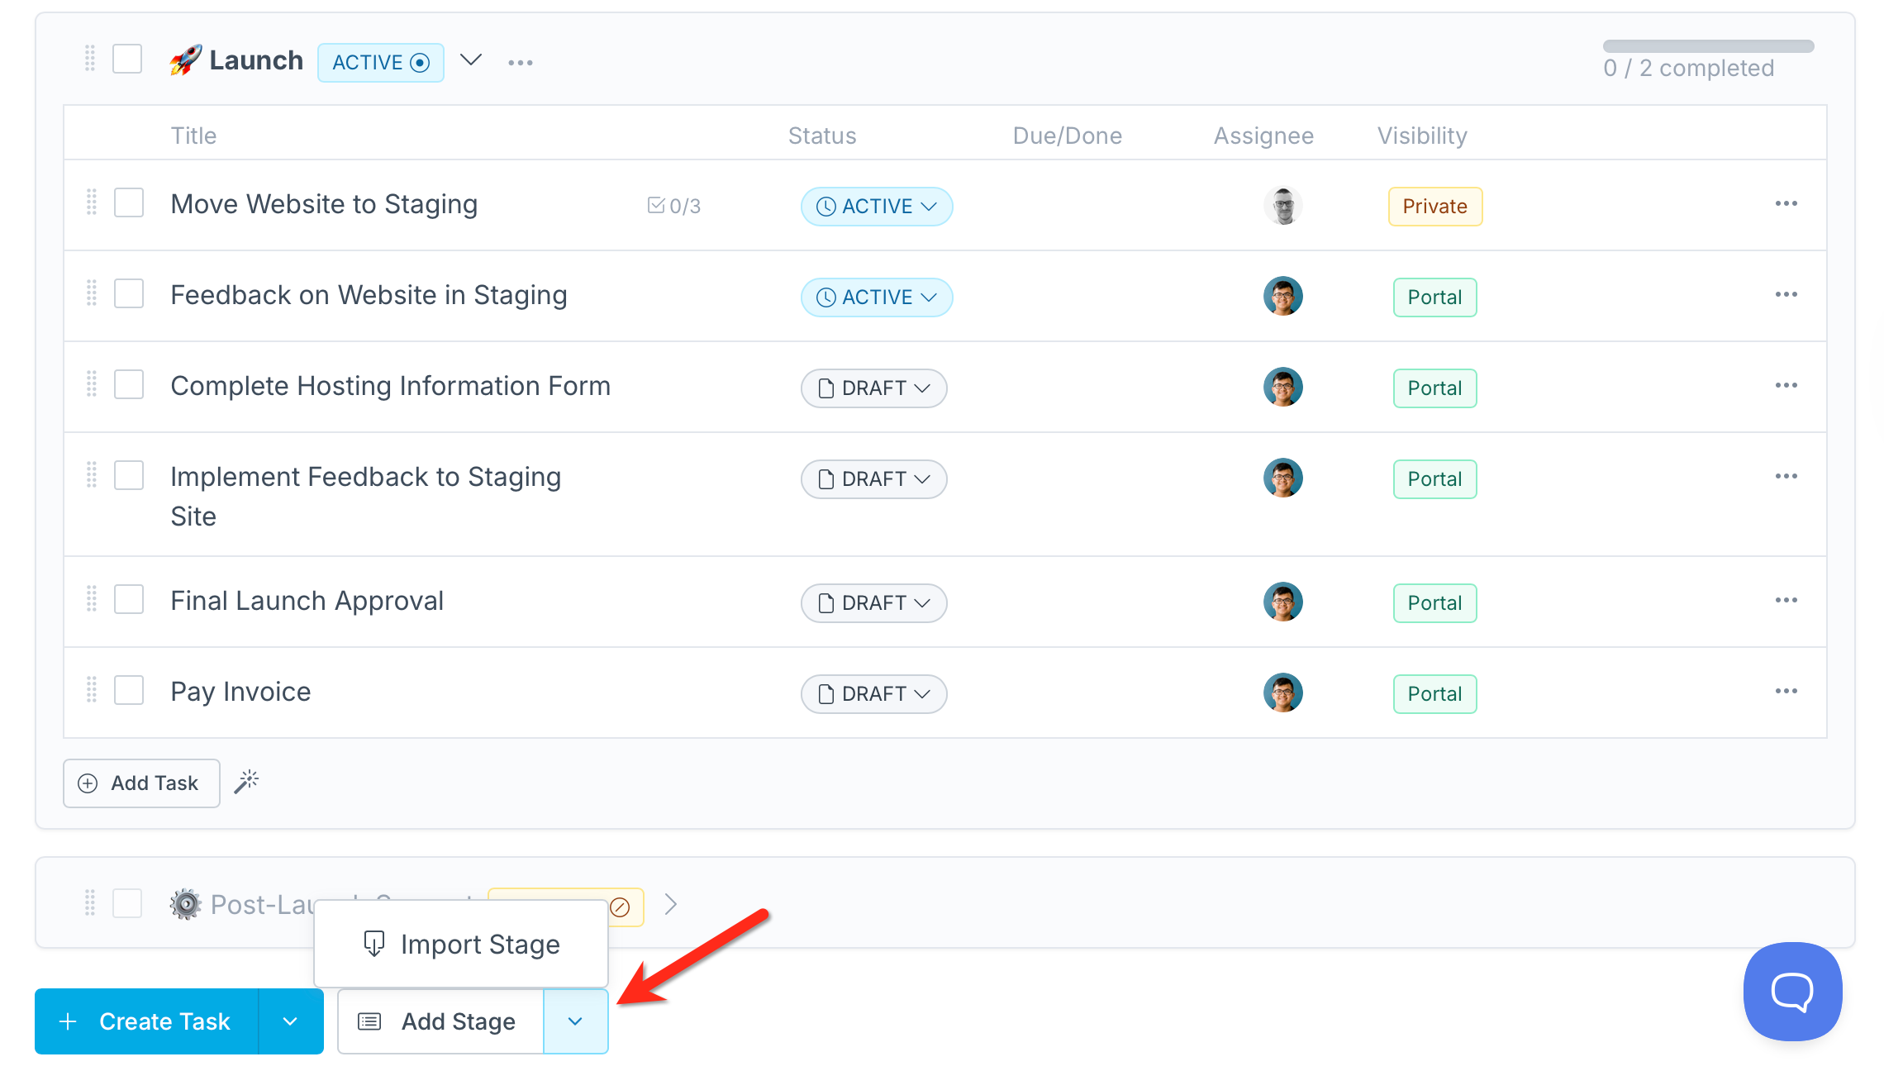The height and width of the screenshot is (1071, 1884).
Task: Grab the drag handle for Final Launch Approval
Action: click(x=92, y=599)
